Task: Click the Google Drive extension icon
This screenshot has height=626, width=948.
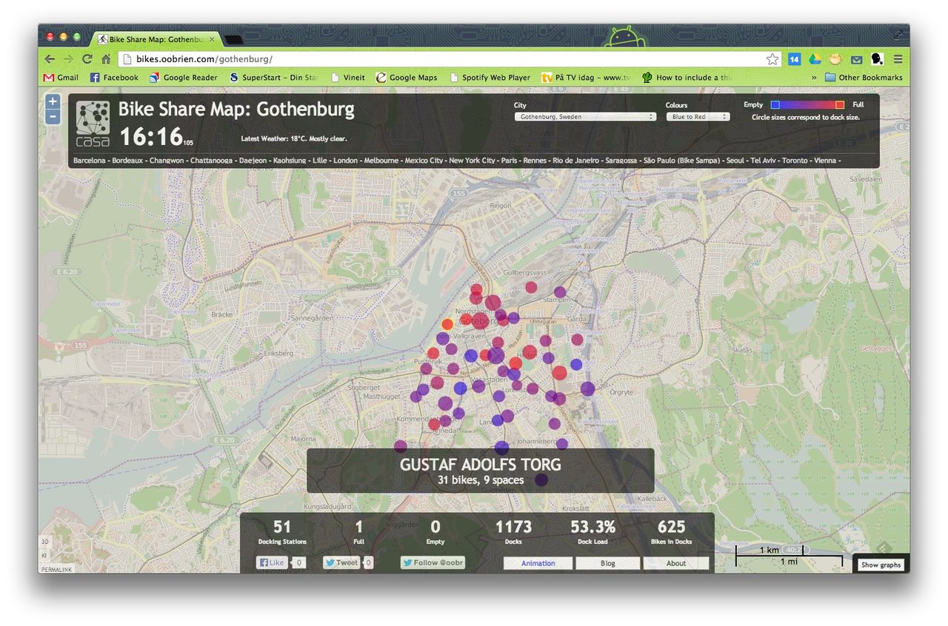Action: pos(815,59)
